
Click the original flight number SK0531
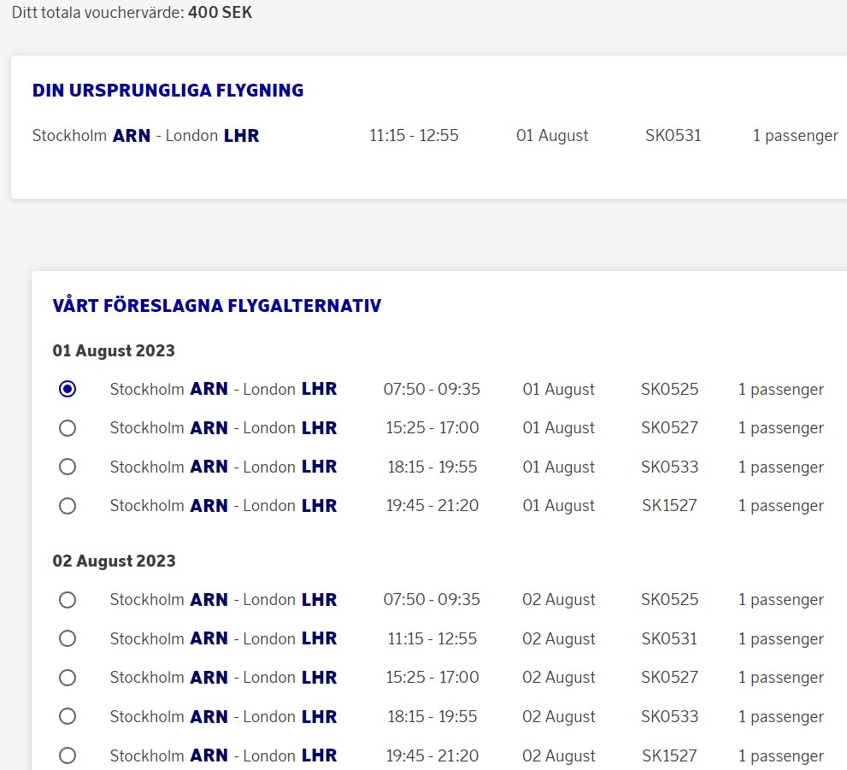(x=673, y=136)
